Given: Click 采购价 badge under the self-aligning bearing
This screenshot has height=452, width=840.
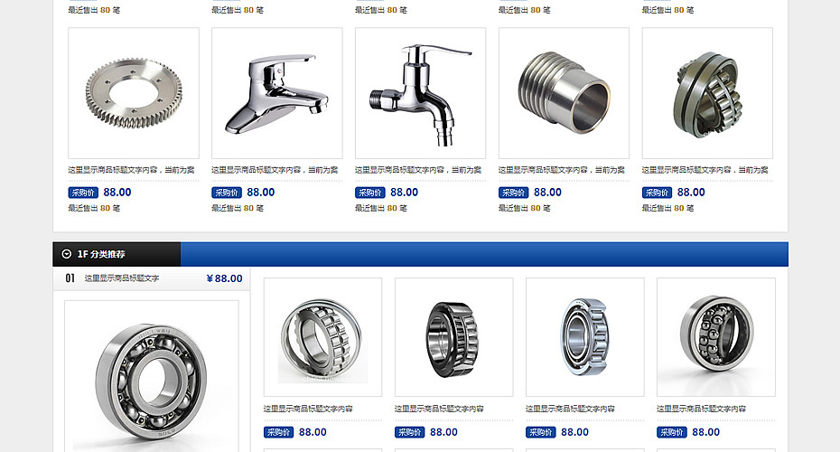Looking at the screenshot, I should click(x=672, y=432).
